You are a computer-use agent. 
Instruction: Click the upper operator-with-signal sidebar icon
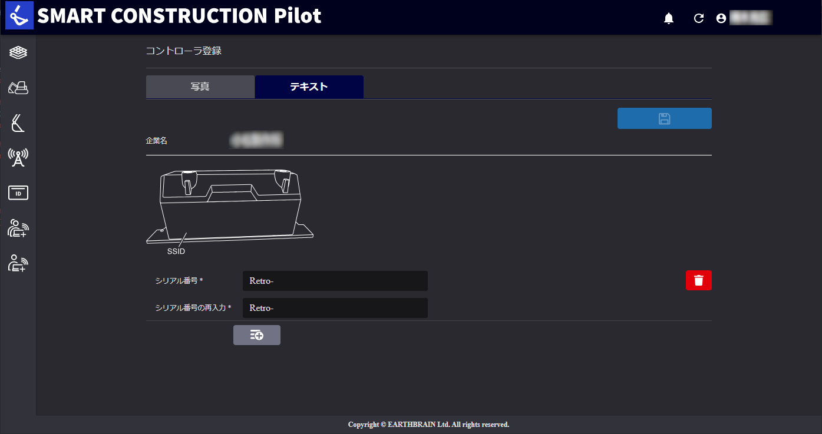pyautogui.click(x=18, y=228)
